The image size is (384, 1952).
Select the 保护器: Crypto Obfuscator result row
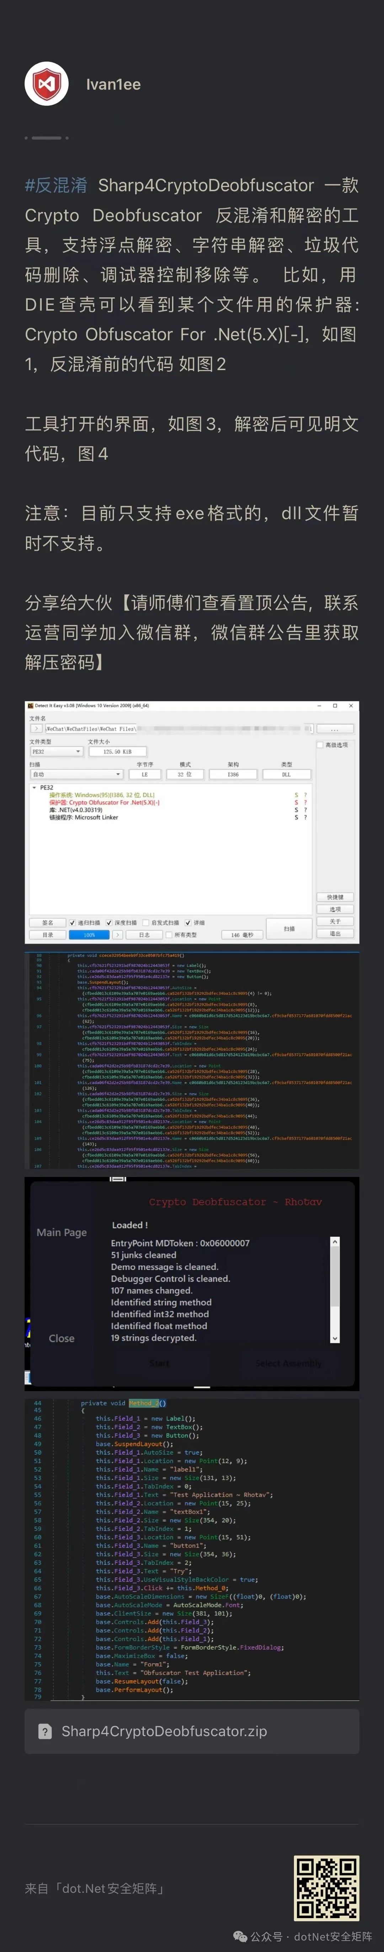[x=104, y=802]
